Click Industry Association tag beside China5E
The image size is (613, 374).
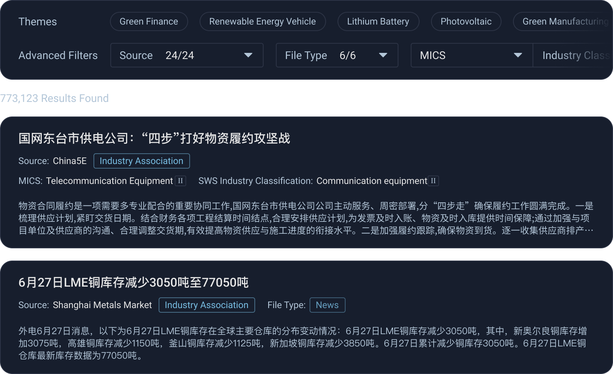(x=142, y=161)
